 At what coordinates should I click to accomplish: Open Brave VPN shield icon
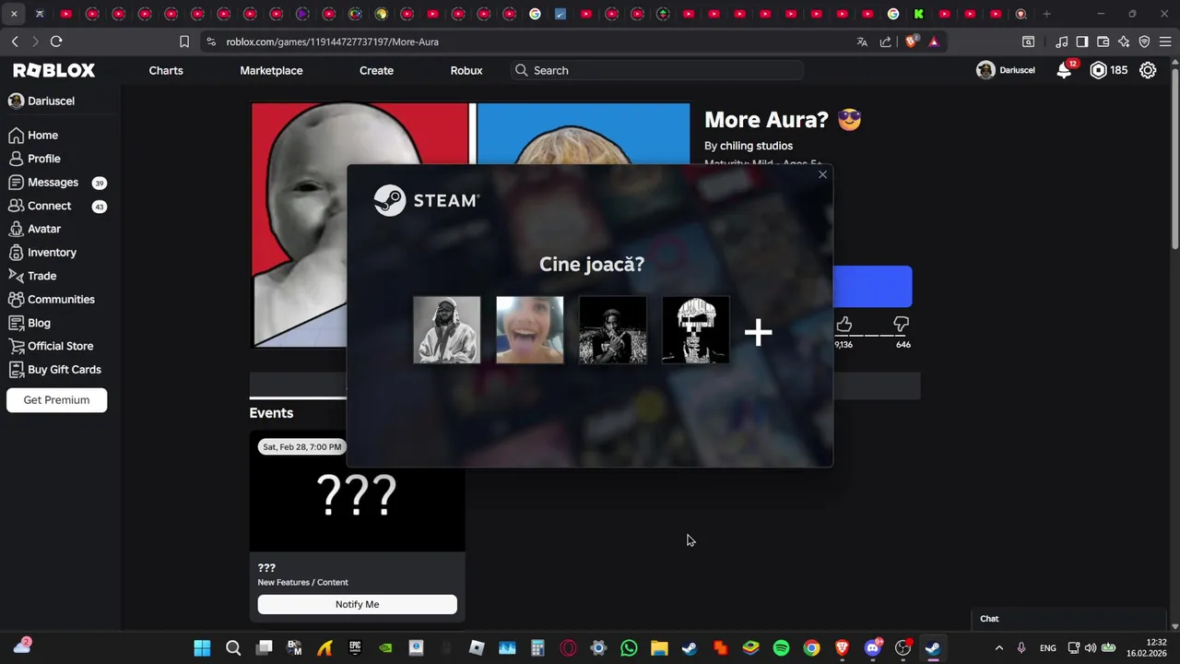point(1144,41)
